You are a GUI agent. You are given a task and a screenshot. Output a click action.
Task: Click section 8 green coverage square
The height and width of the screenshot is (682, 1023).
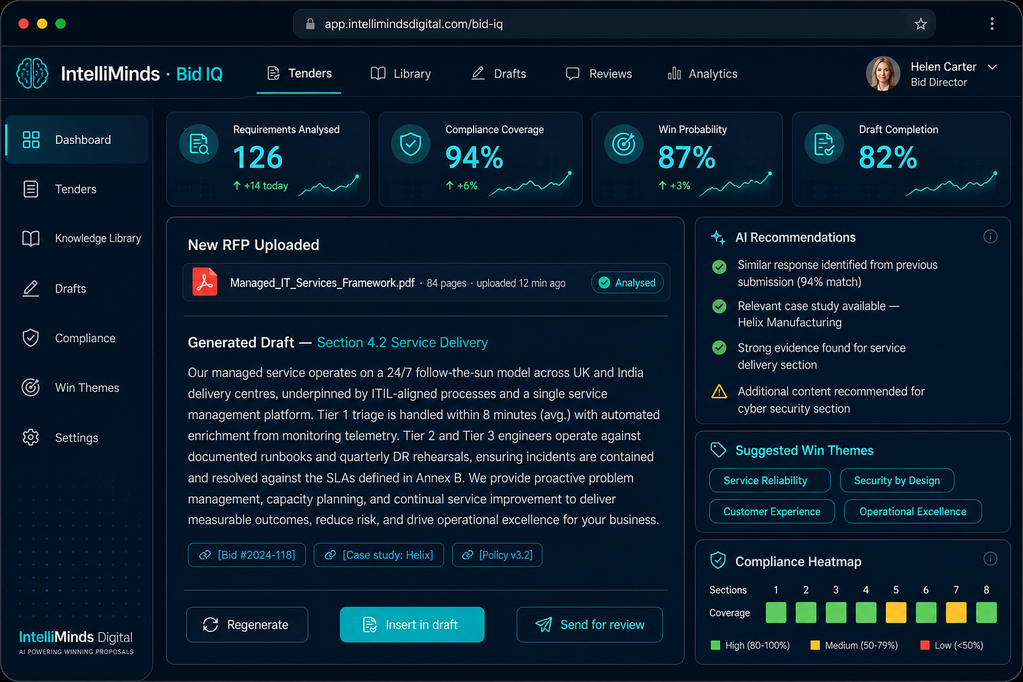(986, 613)
